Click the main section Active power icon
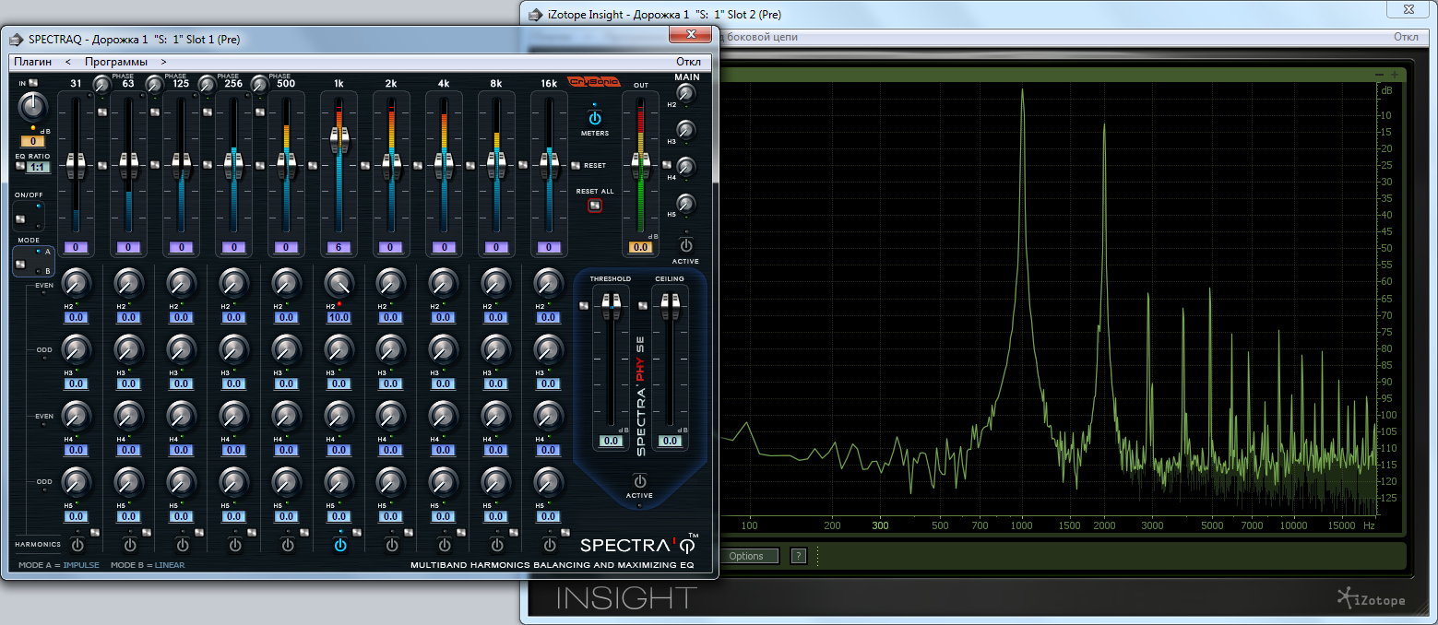Screen dimensions: 1438x625 (685, 245)
